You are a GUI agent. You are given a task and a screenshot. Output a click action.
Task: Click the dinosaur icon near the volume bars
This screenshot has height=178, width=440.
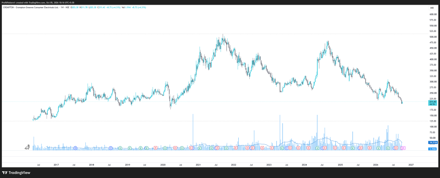point(27,147)
